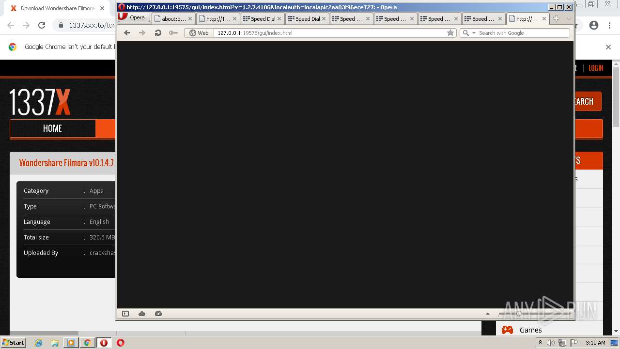The image size is (620, 349).
Task: Open Games category in sidebar
Action: tap(530, 330)
